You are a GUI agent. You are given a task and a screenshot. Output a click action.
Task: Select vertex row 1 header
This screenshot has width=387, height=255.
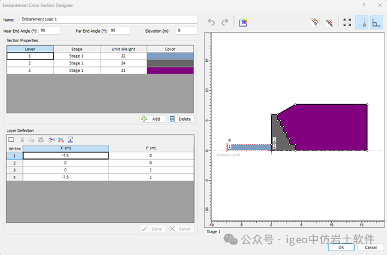coord(14,156)
